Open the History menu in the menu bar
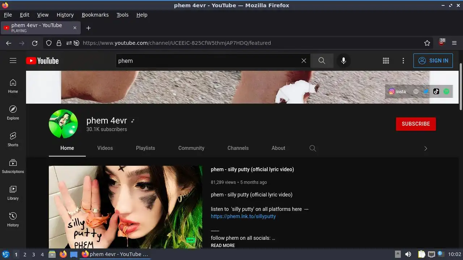This screenshot has width=463, height=260. click(x=65, y=15)
